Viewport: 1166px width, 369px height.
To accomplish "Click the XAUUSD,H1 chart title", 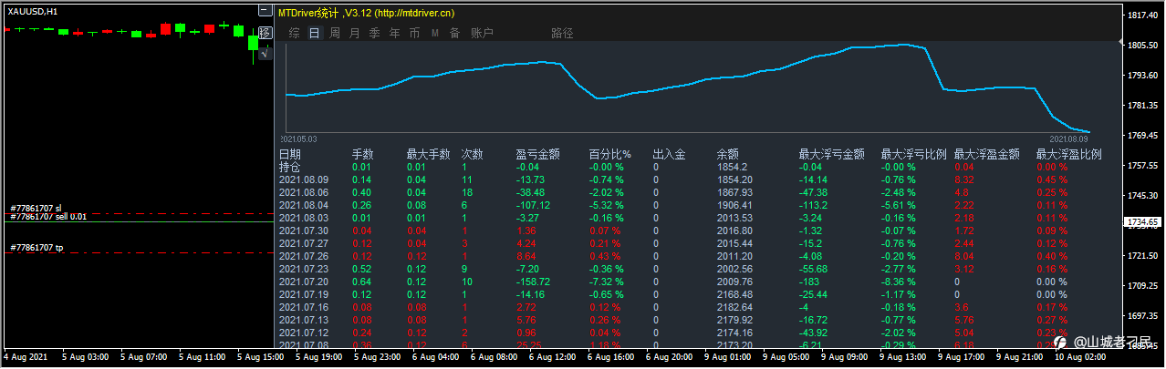I will tap(33, 11).
